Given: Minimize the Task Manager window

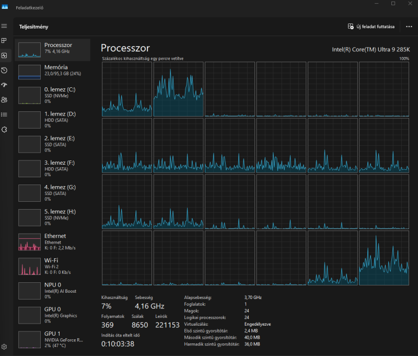Looking at the screenshot, I should [x=376, y=4].
